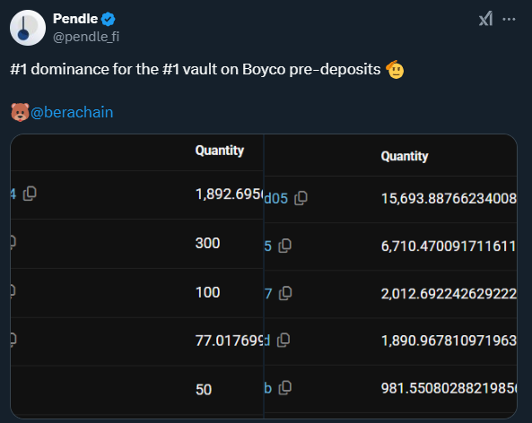Click the right table Quantity header
The width and height of the screenshot is (532, 423).
(405, 156)
